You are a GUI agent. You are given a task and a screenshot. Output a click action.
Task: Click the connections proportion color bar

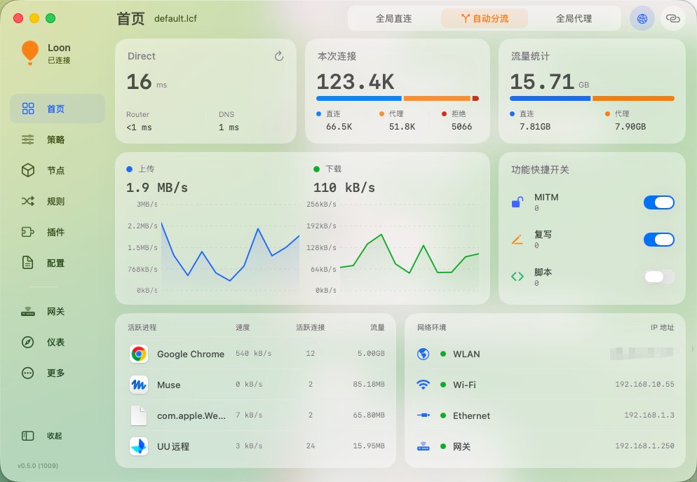(398, 98)
